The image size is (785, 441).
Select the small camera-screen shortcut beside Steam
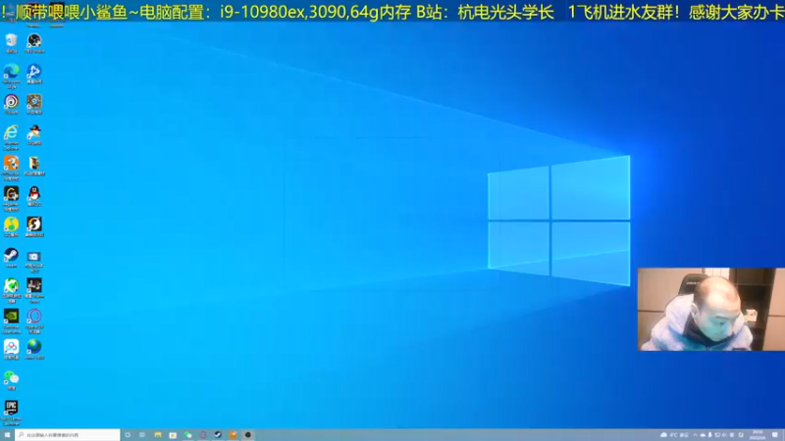[x=34, y=260]
